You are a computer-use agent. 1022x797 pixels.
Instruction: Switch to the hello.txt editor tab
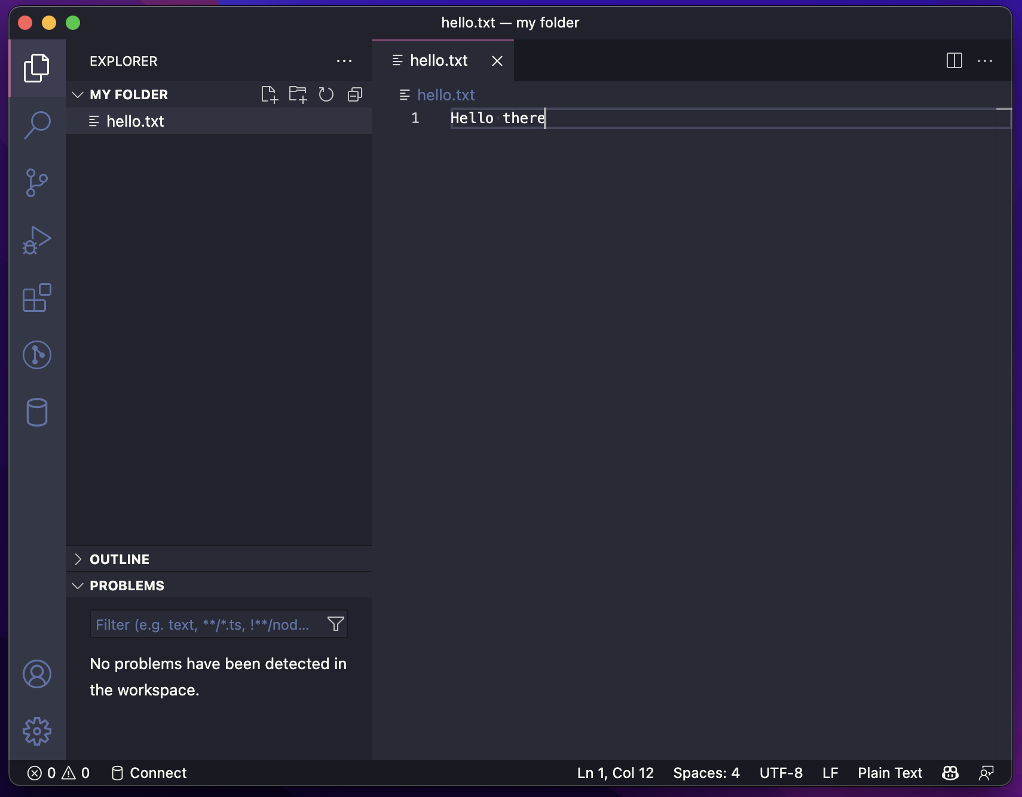point(443,60)
